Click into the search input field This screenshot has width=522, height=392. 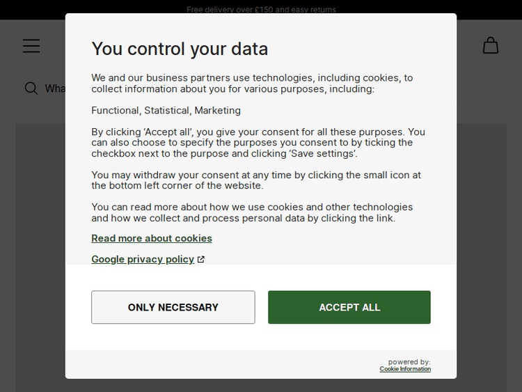[x=54, y=88]
